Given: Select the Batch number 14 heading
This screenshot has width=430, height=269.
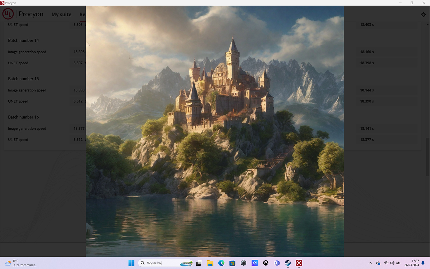Looking at the screenshot, I should (23, 40).
